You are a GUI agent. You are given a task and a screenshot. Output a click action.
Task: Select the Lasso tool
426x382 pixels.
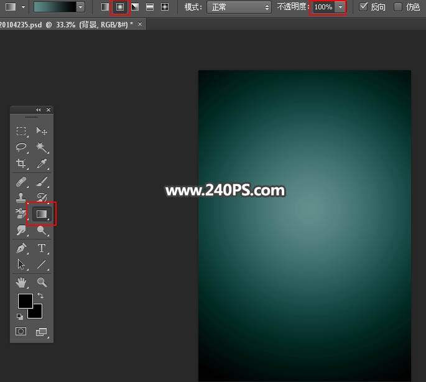pos(21,147)
